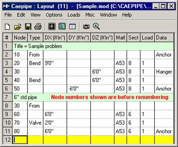Screen dimensions: 178x147
Task: Click the Node column header
Action: (20, 38)
